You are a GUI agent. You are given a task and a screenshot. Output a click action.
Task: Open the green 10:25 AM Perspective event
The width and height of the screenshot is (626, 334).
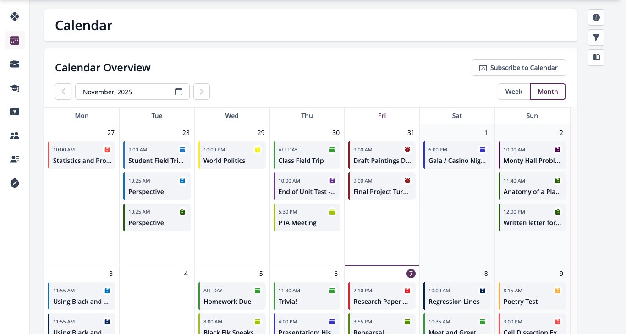coord(157,217)
